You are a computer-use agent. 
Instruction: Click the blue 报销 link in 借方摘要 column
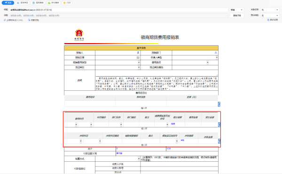[x=173, y=124]
